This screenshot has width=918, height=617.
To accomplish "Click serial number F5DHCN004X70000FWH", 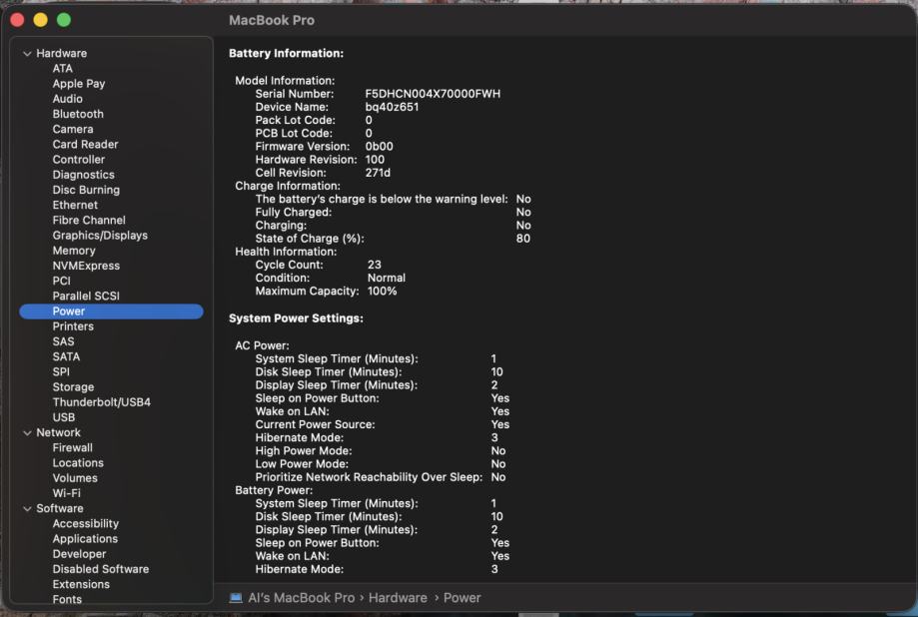I will (x=433, y=94).
